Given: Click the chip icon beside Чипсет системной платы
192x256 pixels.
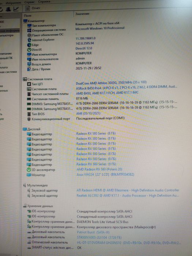Looking at the screenshot, I should pos(29,94).
